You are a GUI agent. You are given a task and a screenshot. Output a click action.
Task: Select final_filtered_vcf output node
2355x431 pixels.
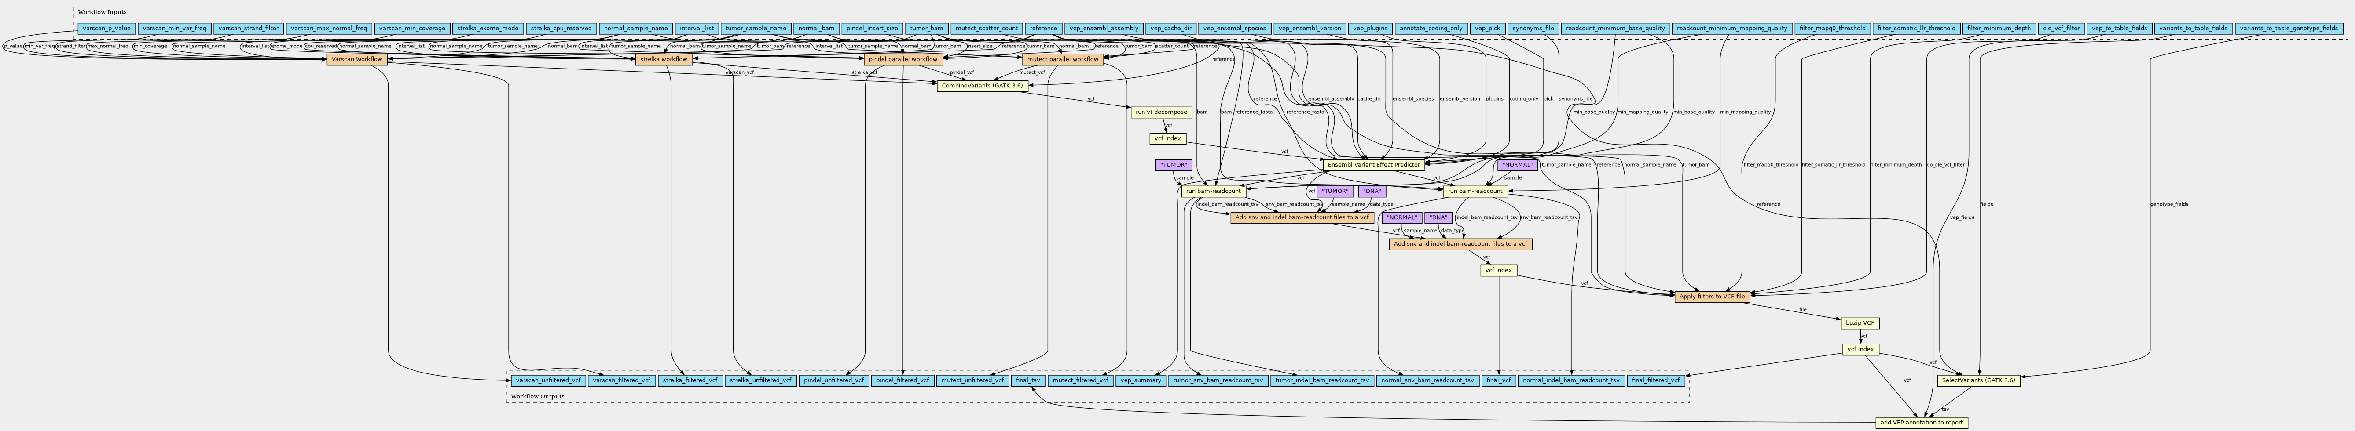1657,380
